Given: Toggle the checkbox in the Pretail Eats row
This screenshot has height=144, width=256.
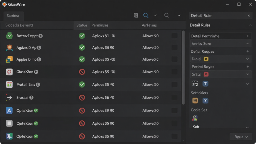Looking at the screenshot, I should [x=174, y=84].
